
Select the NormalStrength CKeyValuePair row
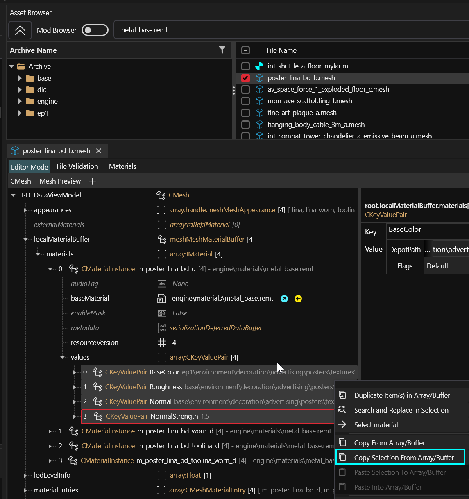174,416
